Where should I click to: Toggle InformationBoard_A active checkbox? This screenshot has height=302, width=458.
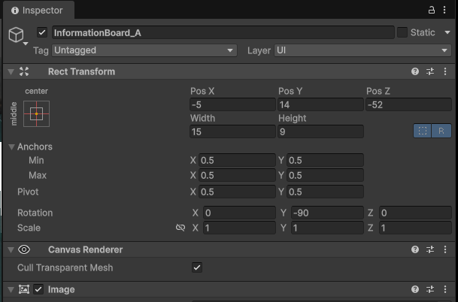(x=42, y=32)
